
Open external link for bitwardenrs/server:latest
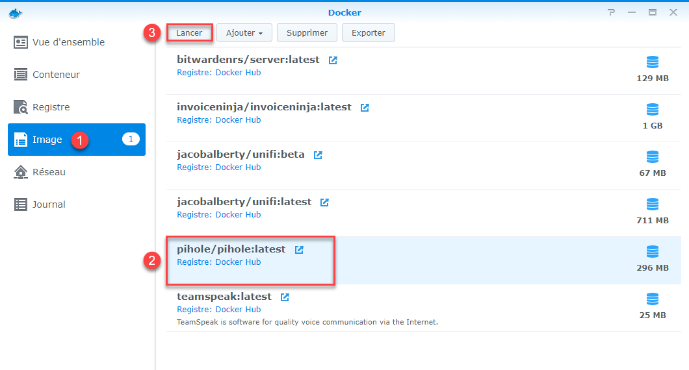tap(333, 60)
